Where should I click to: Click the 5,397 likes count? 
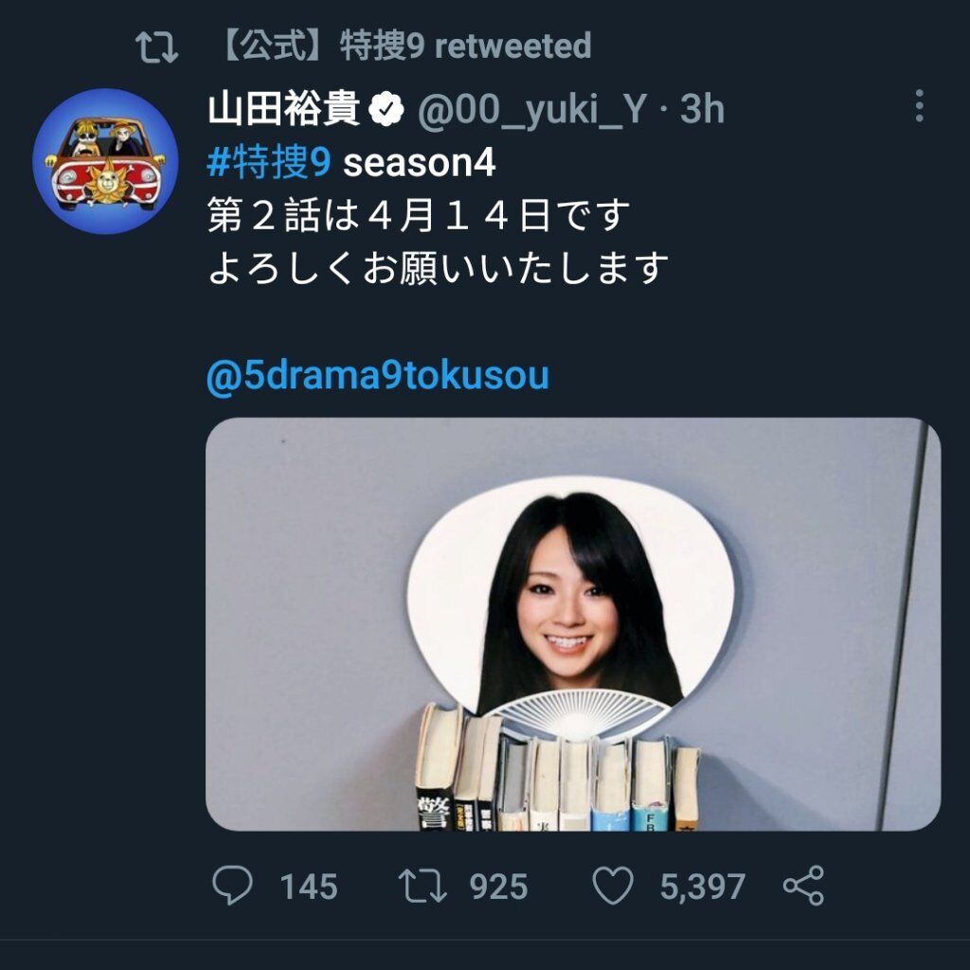702,887
